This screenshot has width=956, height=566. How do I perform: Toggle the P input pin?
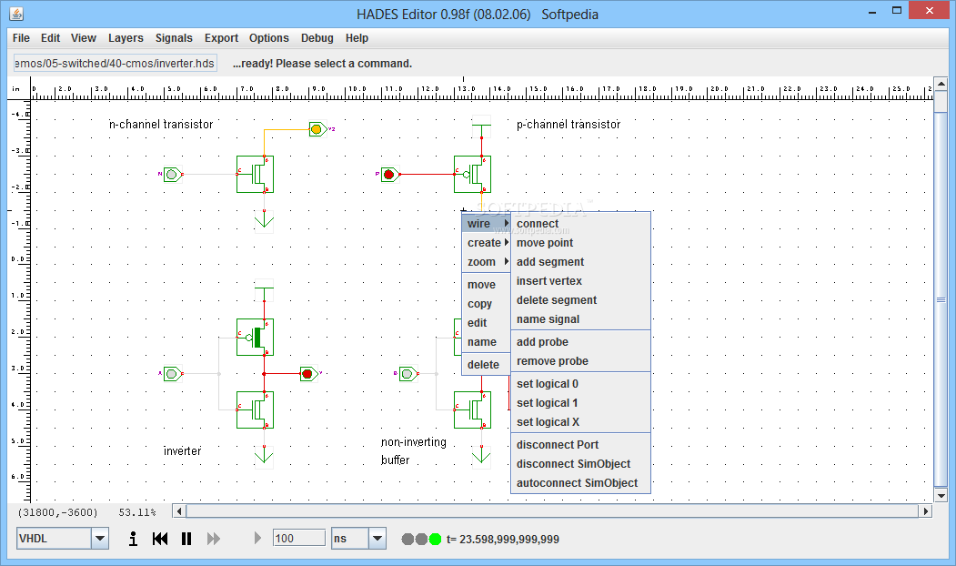[x=389, y=175]
